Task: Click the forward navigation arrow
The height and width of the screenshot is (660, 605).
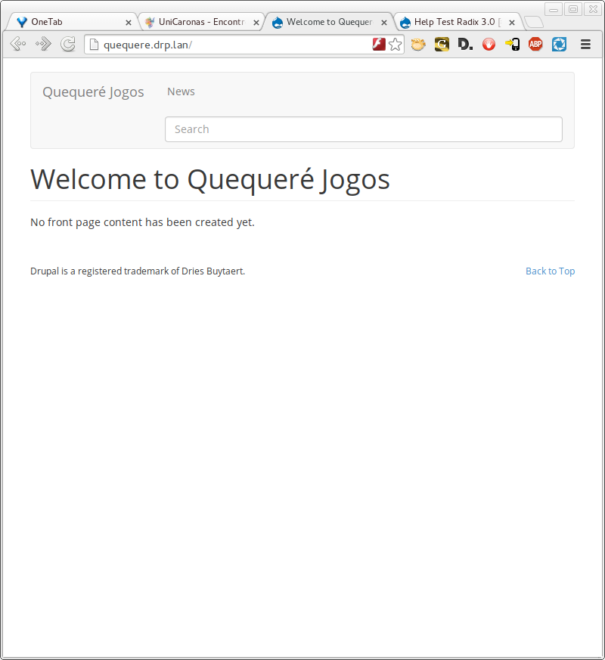Action: point(42,44)
